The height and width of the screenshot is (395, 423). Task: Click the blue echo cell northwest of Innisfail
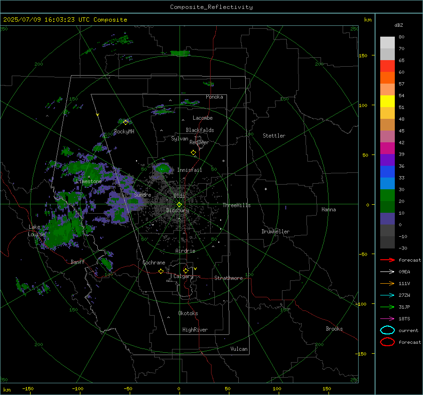[163, 169]
